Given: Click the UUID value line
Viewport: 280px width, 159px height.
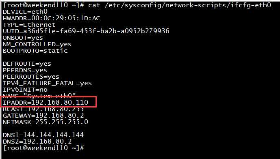Looking at the screenshot, I should 86,31.
